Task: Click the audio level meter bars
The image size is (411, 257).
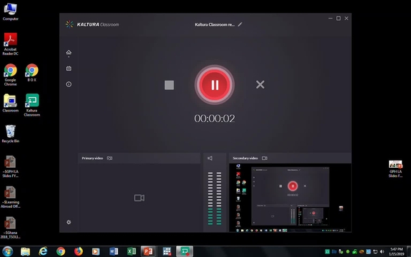Action: tap(214, 198)
